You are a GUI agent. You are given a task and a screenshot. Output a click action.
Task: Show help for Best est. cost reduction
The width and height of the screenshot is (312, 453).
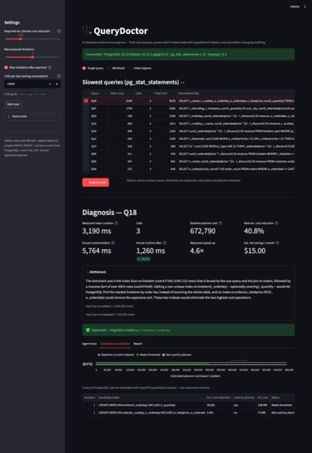276,223
